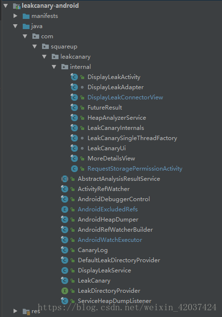Click class icon beside AndroidDebuggerControl

(x=65, y=199)
